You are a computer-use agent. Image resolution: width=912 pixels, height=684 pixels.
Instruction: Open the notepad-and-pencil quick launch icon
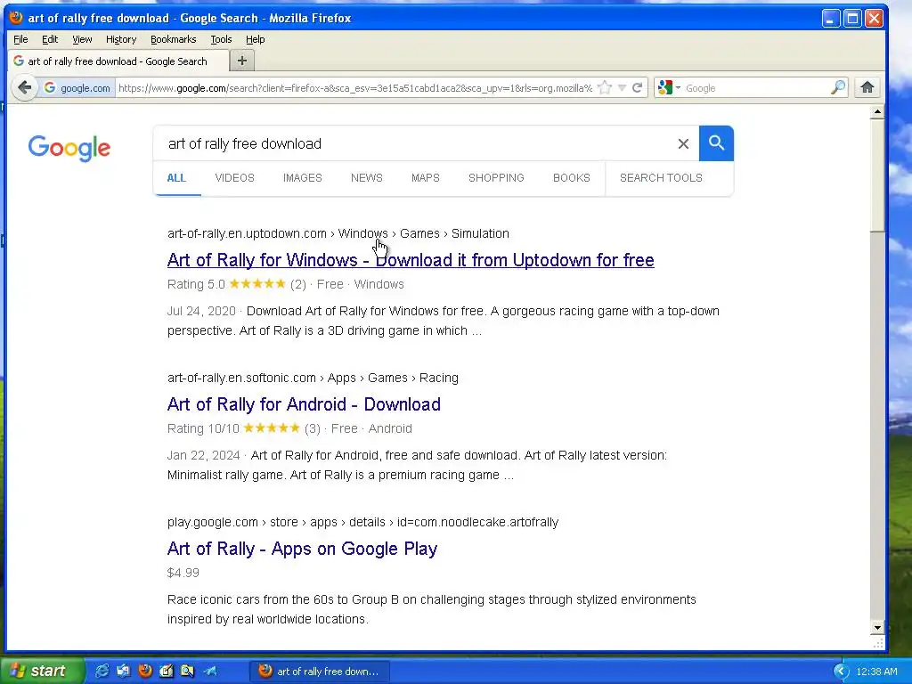tap(167, 671)
